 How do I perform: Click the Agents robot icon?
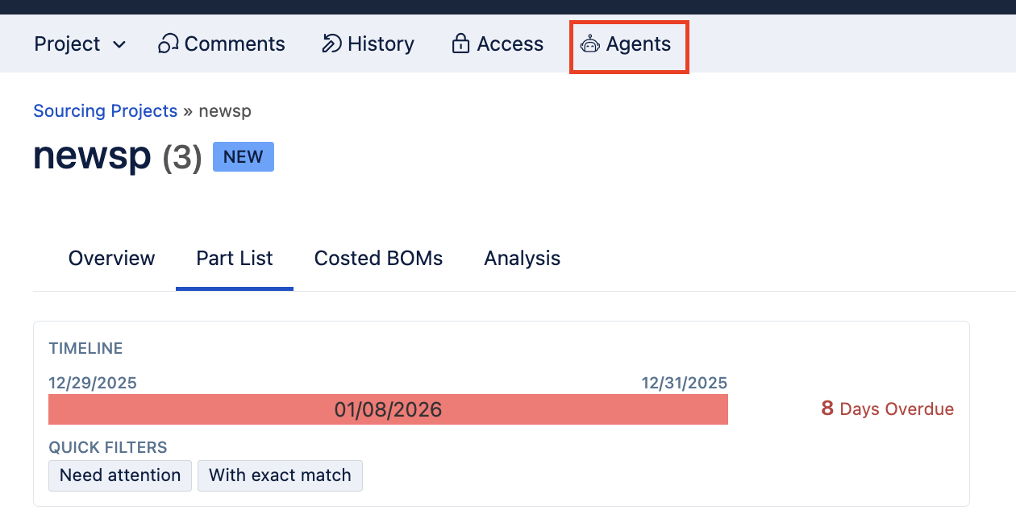590,44
